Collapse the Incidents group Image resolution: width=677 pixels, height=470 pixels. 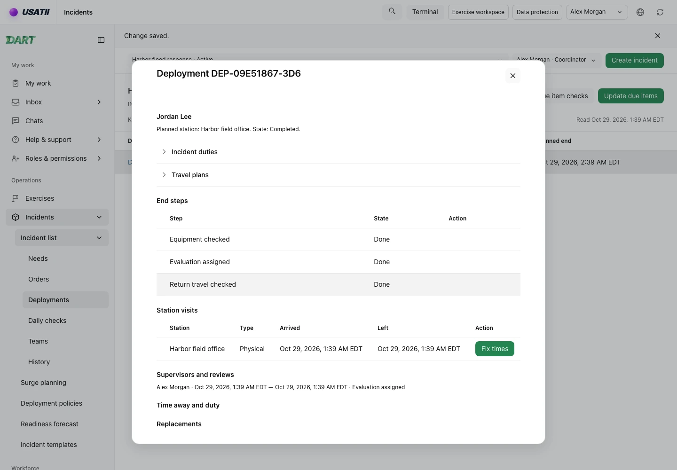click(99, 217)
